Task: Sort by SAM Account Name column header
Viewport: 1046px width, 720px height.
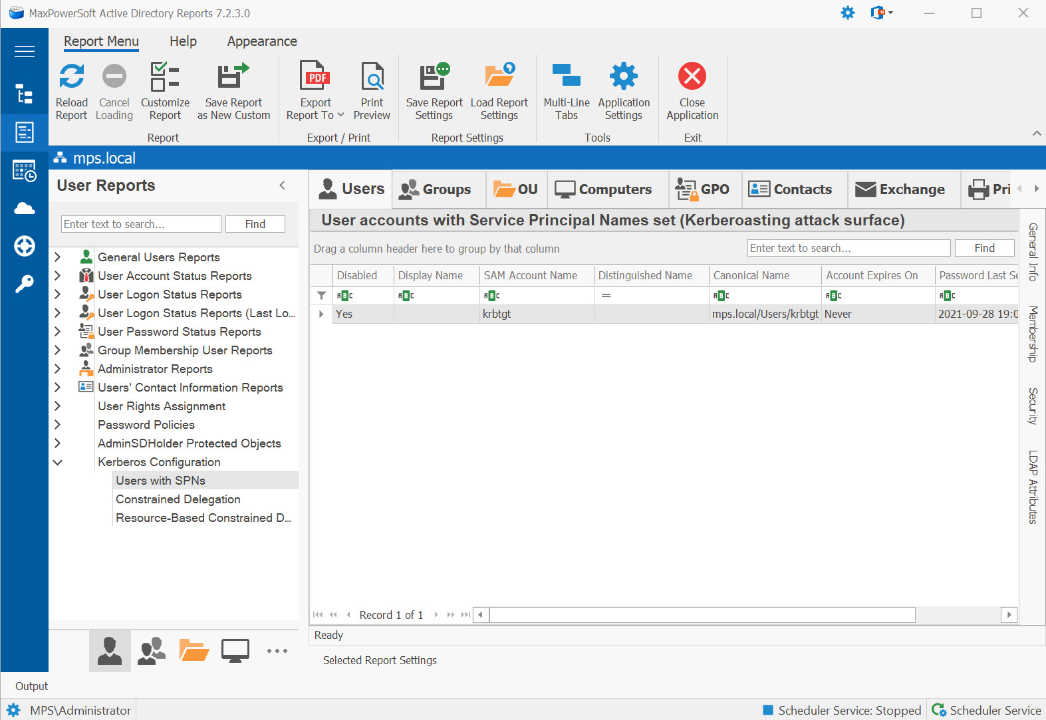Action: [x=537, y=275]
